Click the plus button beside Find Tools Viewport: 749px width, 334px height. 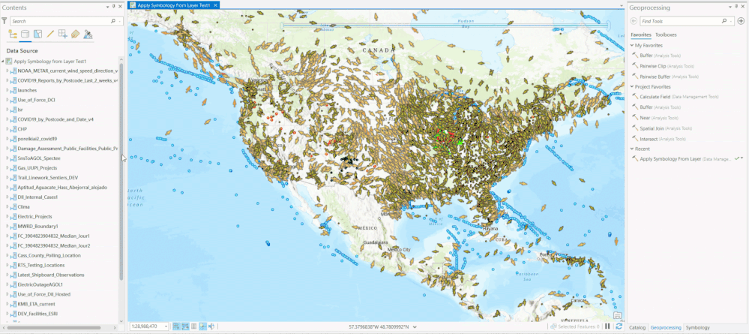pyautogui.click(x=741, y=21)
